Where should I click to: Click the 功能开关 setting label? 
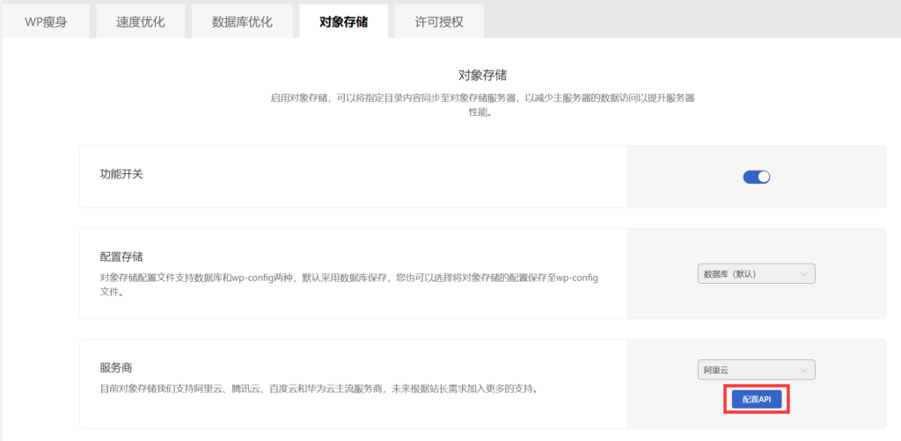pyautogui.click(x=121, y=174)
